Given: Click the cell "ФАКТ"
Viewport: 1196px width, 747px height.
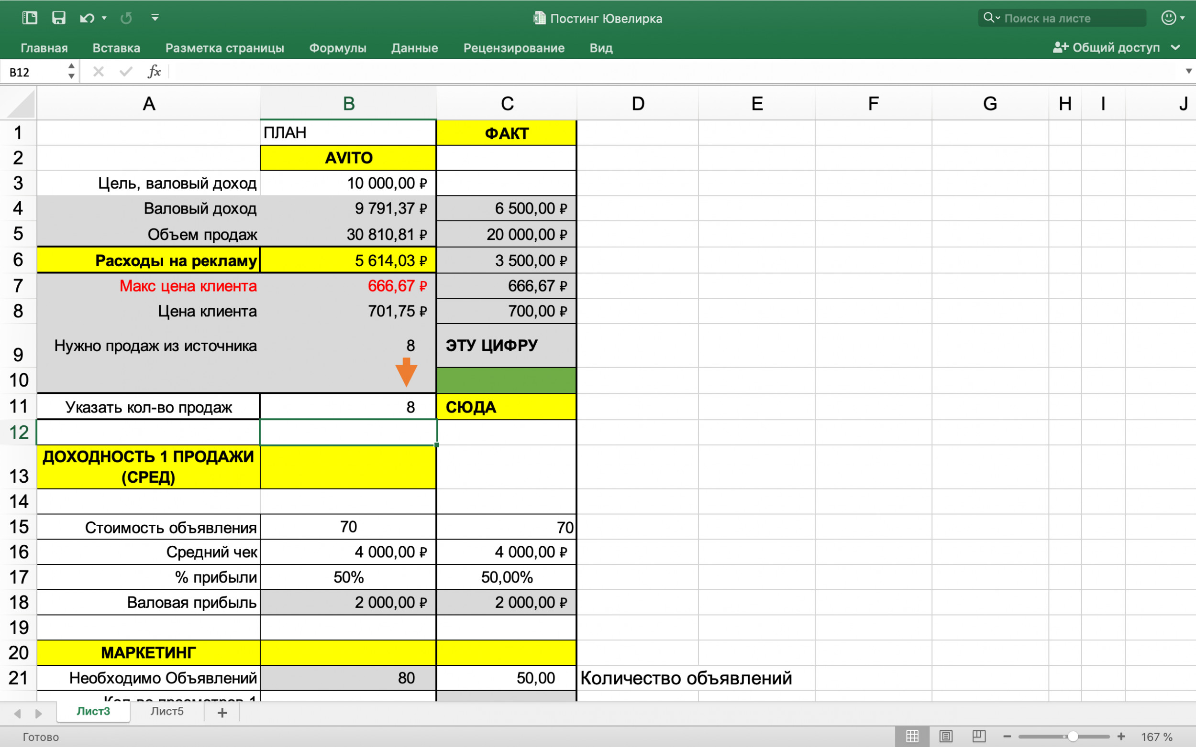Looking at the screenshot, I should tap(506, 133).
